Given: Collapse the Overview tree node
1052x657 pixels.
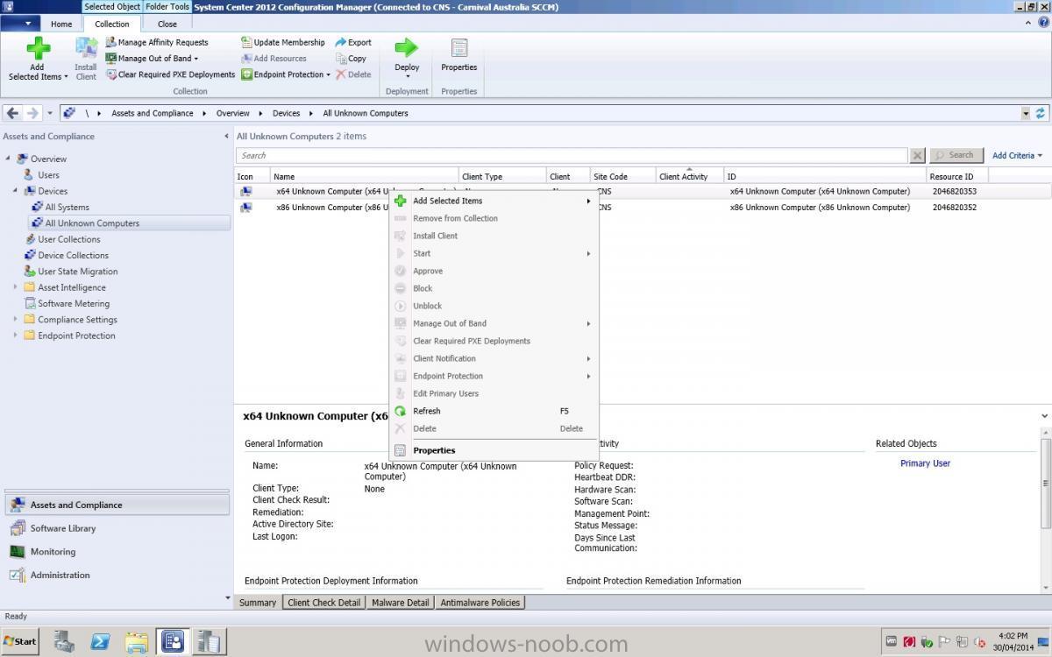Looking at the screenshot, I should click(x=9, y=159).
